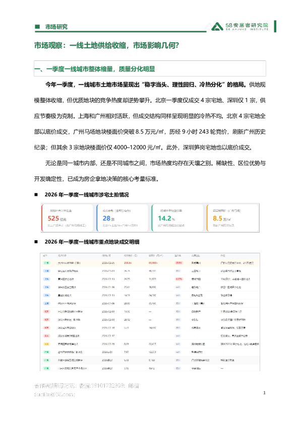Select the 市场研究 header label
The height and width of the screenshot is (424, 300).
pyautogui.click(x=56, y=27)
